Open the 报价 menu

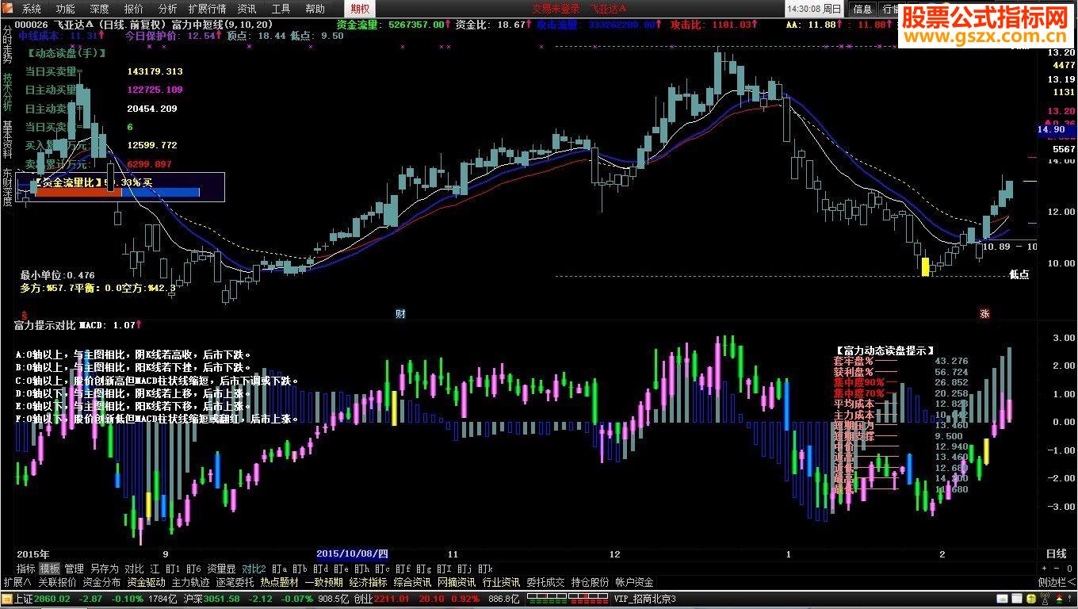(x=134, y=9)
